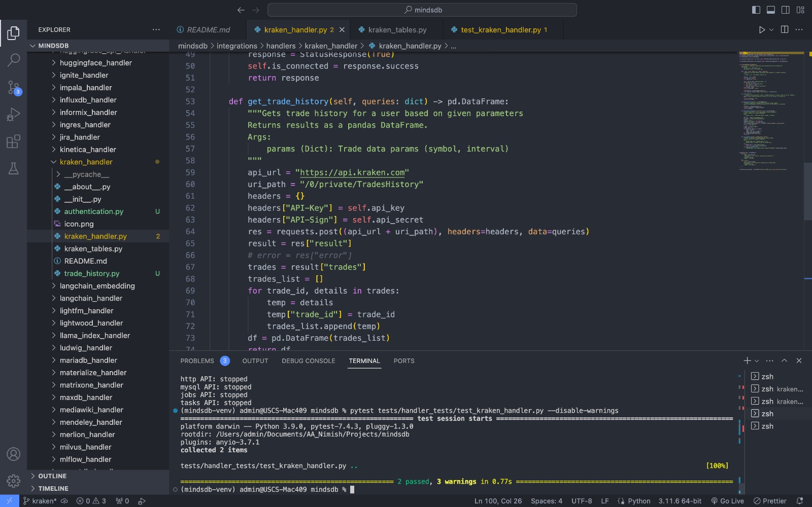Open the Extensions view
Viewport: 812px width, 507px height.
pos(14,141)
